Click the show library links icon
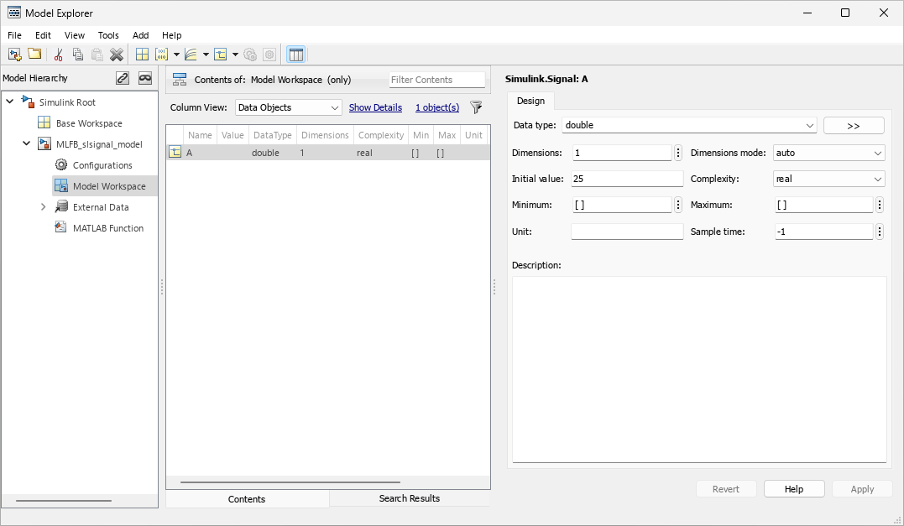Screen dimensions: 904x526 point(123,78)
